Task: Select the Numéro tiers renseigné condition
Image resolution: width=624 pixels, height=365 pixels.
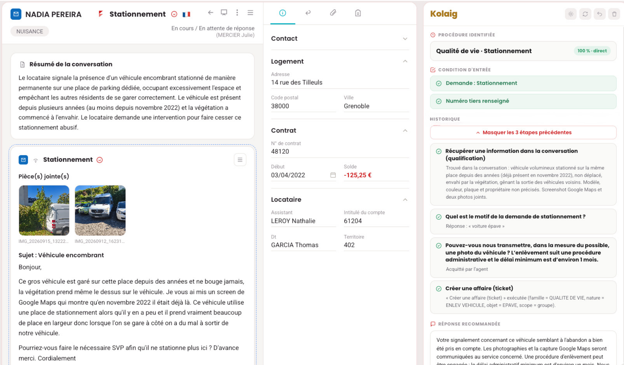Action: click(x=523, y=101)
